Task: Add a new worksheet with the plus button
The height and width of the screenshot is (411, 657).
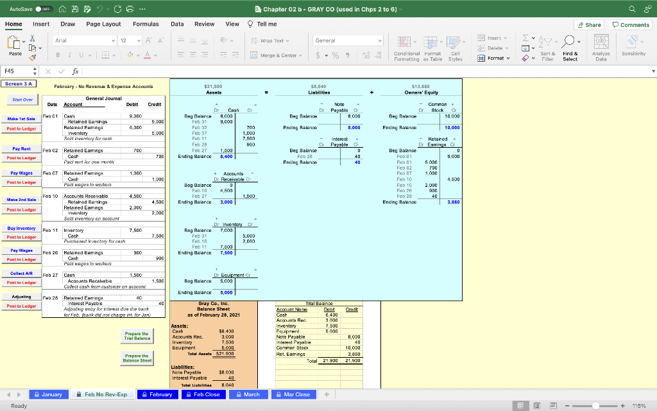Action: [x=326, y=395]
